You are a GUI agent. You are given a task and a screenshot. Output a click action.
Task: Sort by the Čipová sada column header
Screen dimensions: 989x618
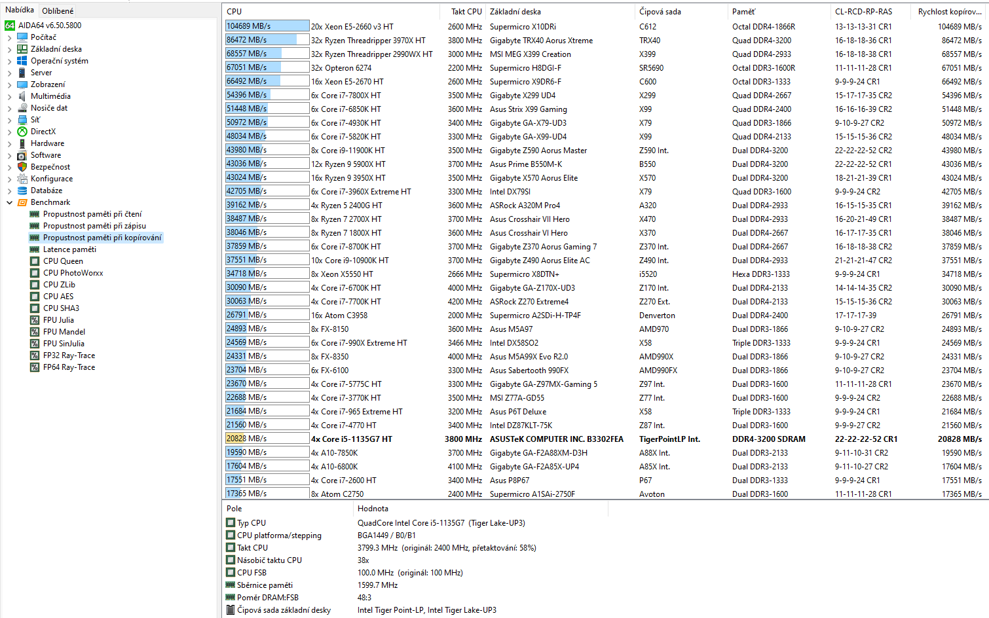click(682, 12)
